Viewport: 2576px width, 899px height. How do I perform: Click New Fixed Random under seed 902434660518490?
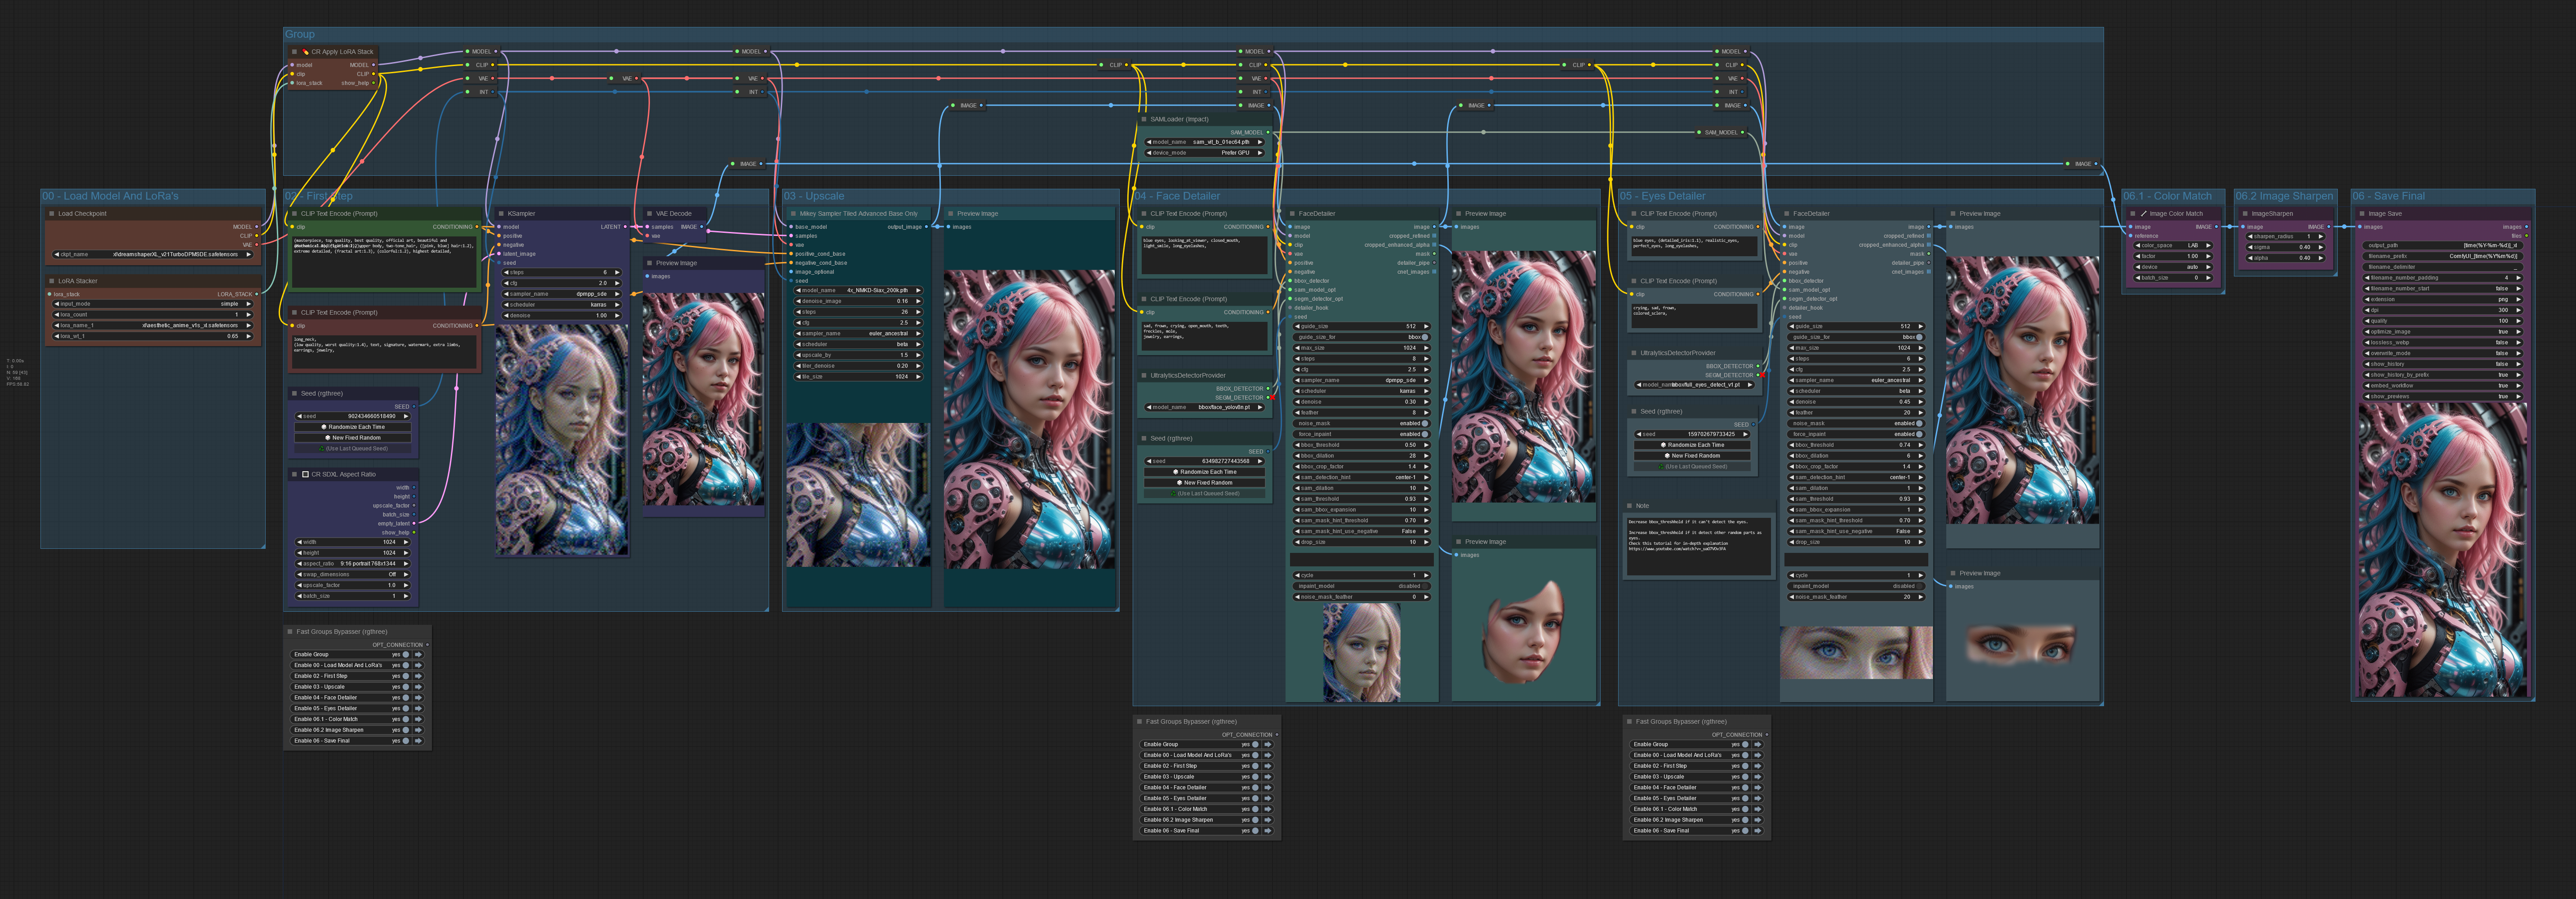(x=352, y=438)
